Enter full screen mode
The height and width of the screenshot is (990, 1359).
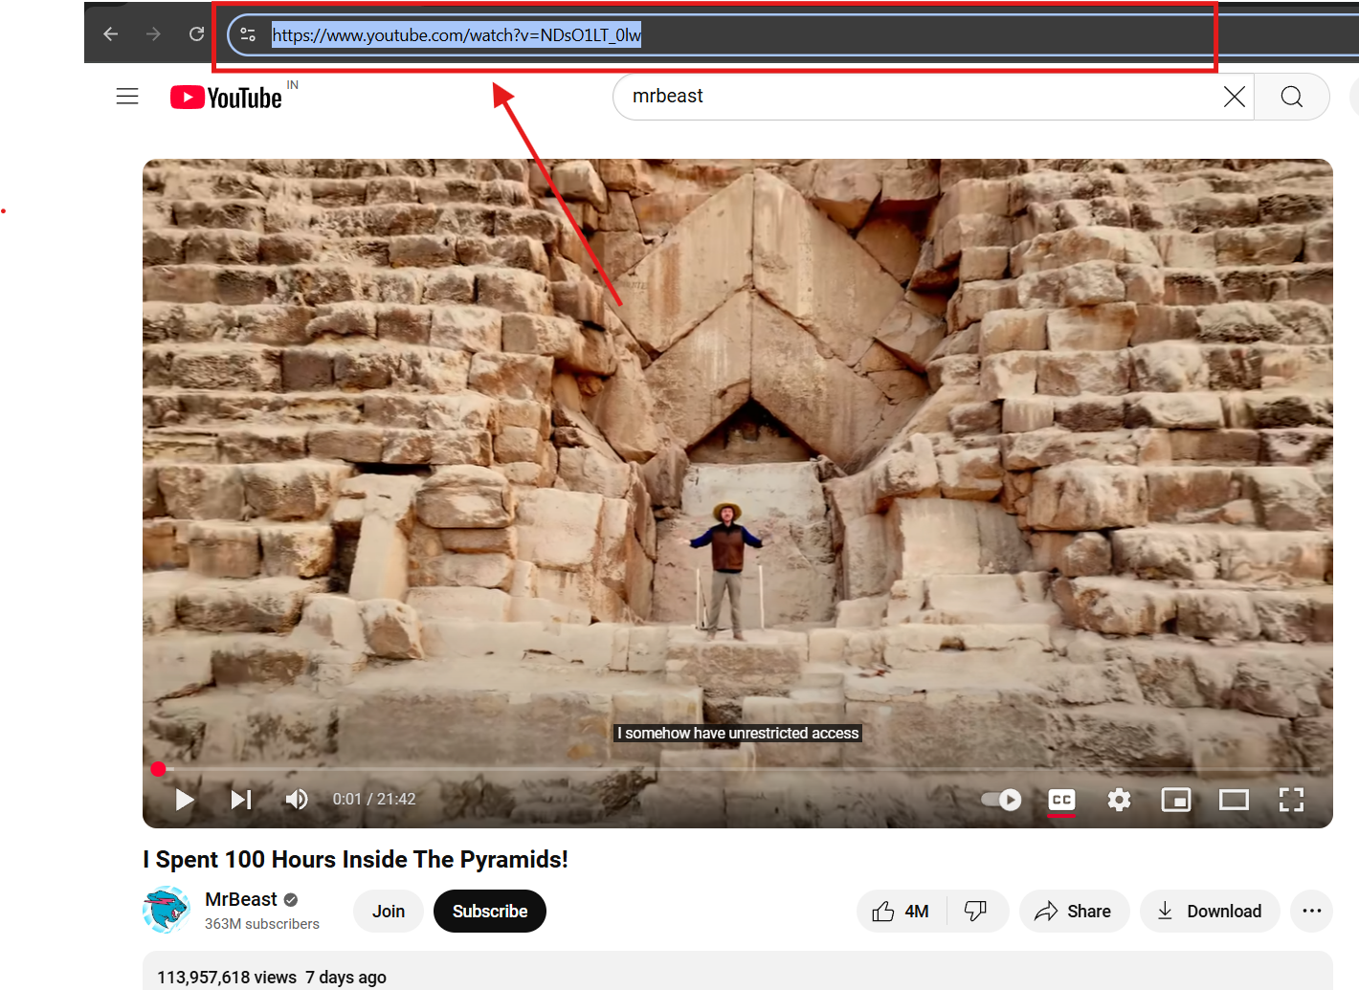[x=1292, y=799]
